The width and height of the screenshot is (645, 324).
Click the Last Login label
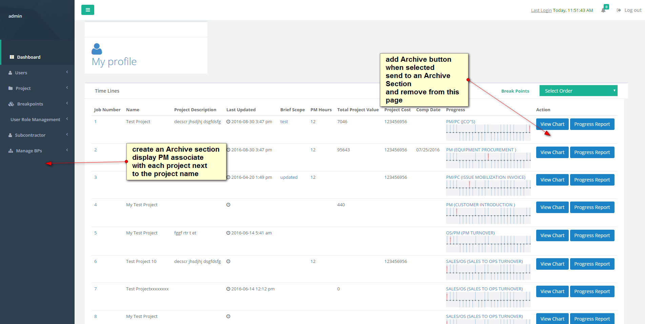(541, 10)
